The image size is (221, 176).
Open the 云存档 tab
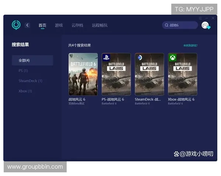[77, 25]
